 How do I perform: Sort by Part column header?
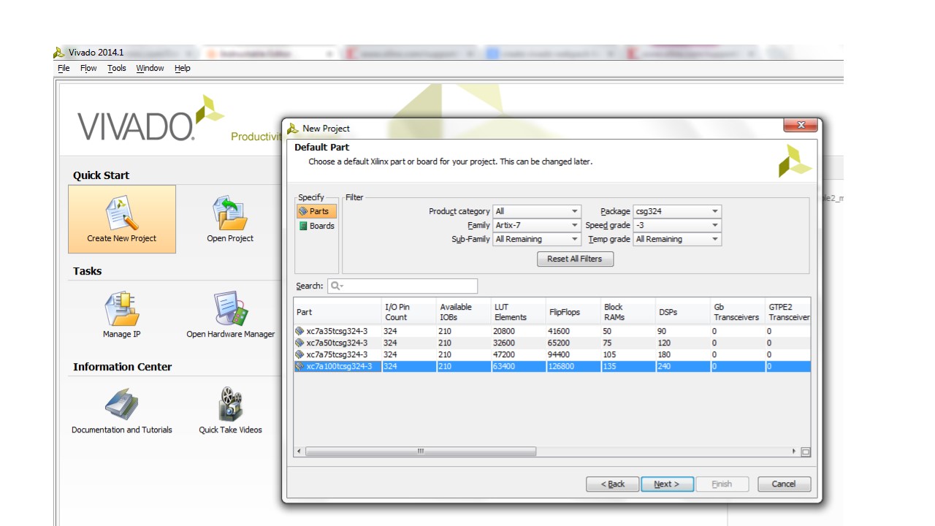point(337,312)
